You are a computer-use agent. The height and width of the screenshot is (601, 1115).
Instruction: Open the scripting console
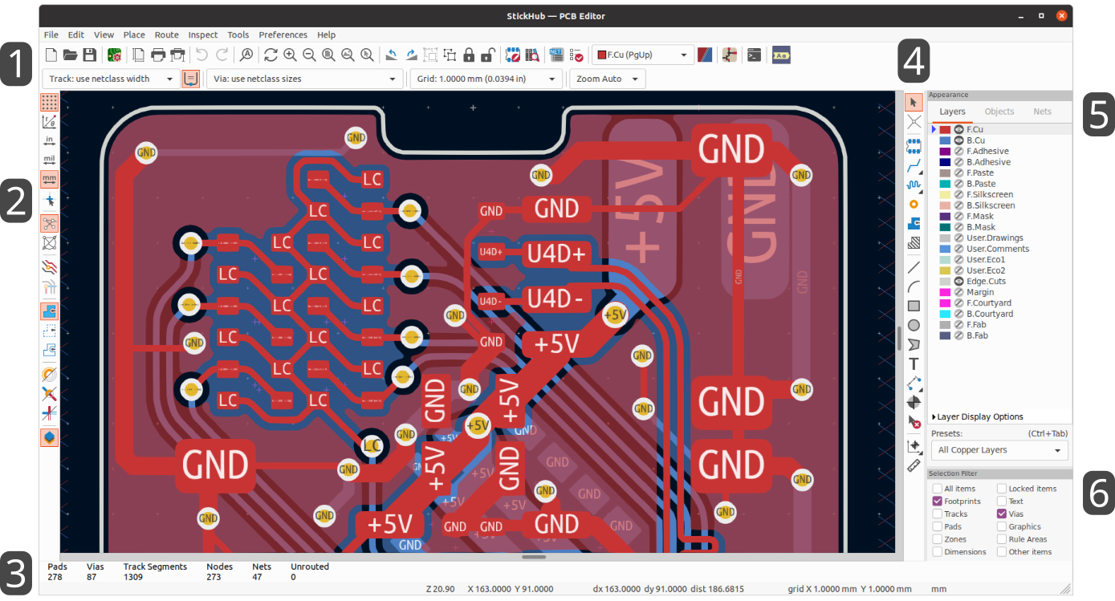pyautogui.click(x=754, y=55)
